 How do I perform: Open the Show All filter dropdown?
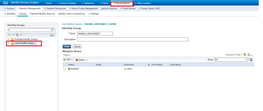click(x=231, y=60)
